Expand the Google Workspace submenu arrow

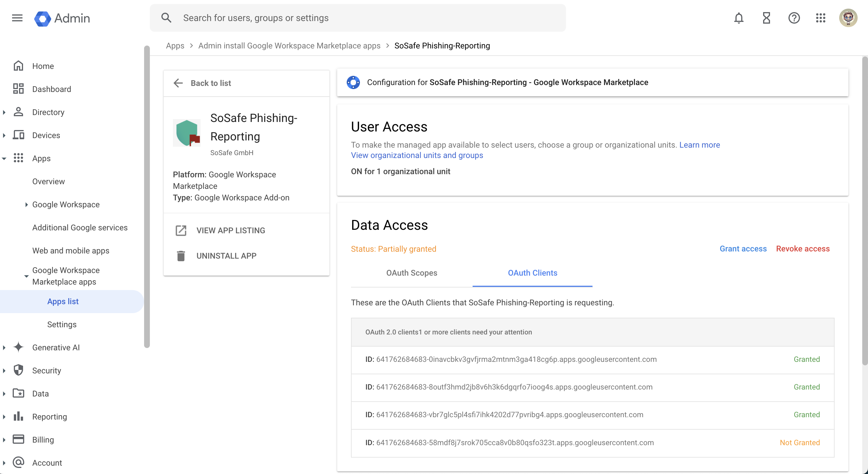point(26,205)
